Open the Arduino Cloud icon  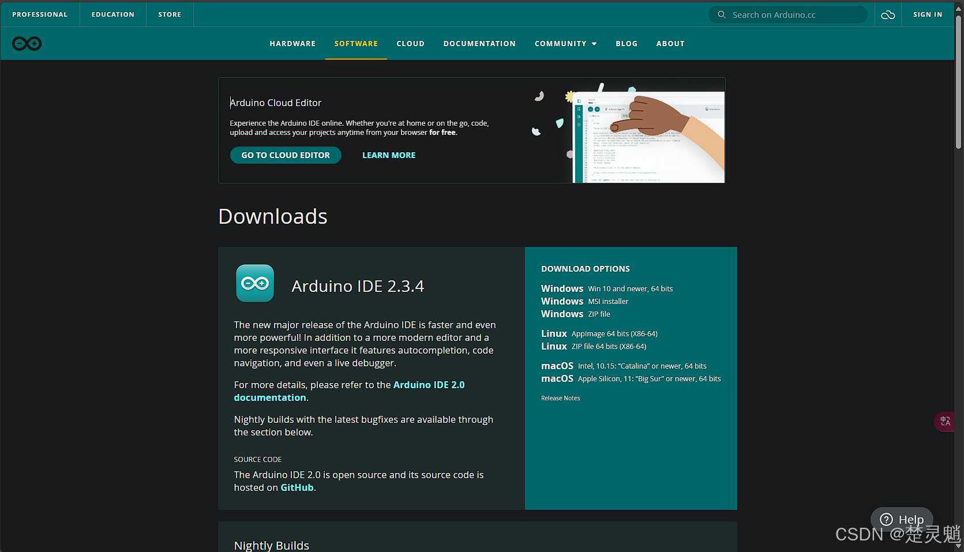pos(888,14)
